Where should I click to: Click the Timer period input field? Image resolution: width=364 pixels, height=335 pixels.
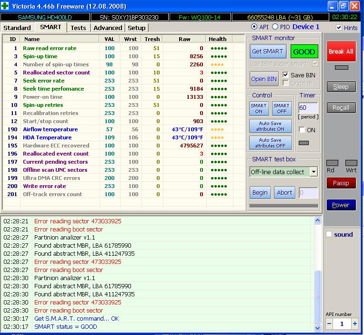click(x=308, y=108)
